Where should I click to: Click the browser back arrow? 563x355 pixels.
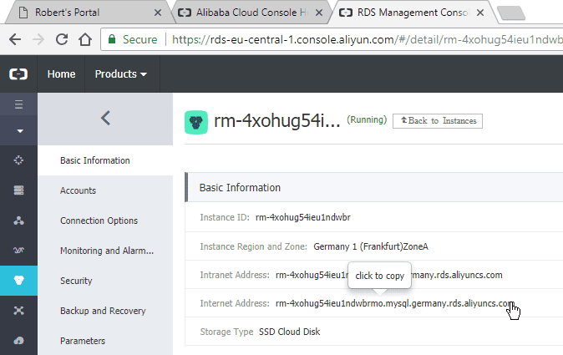[15, 39]
